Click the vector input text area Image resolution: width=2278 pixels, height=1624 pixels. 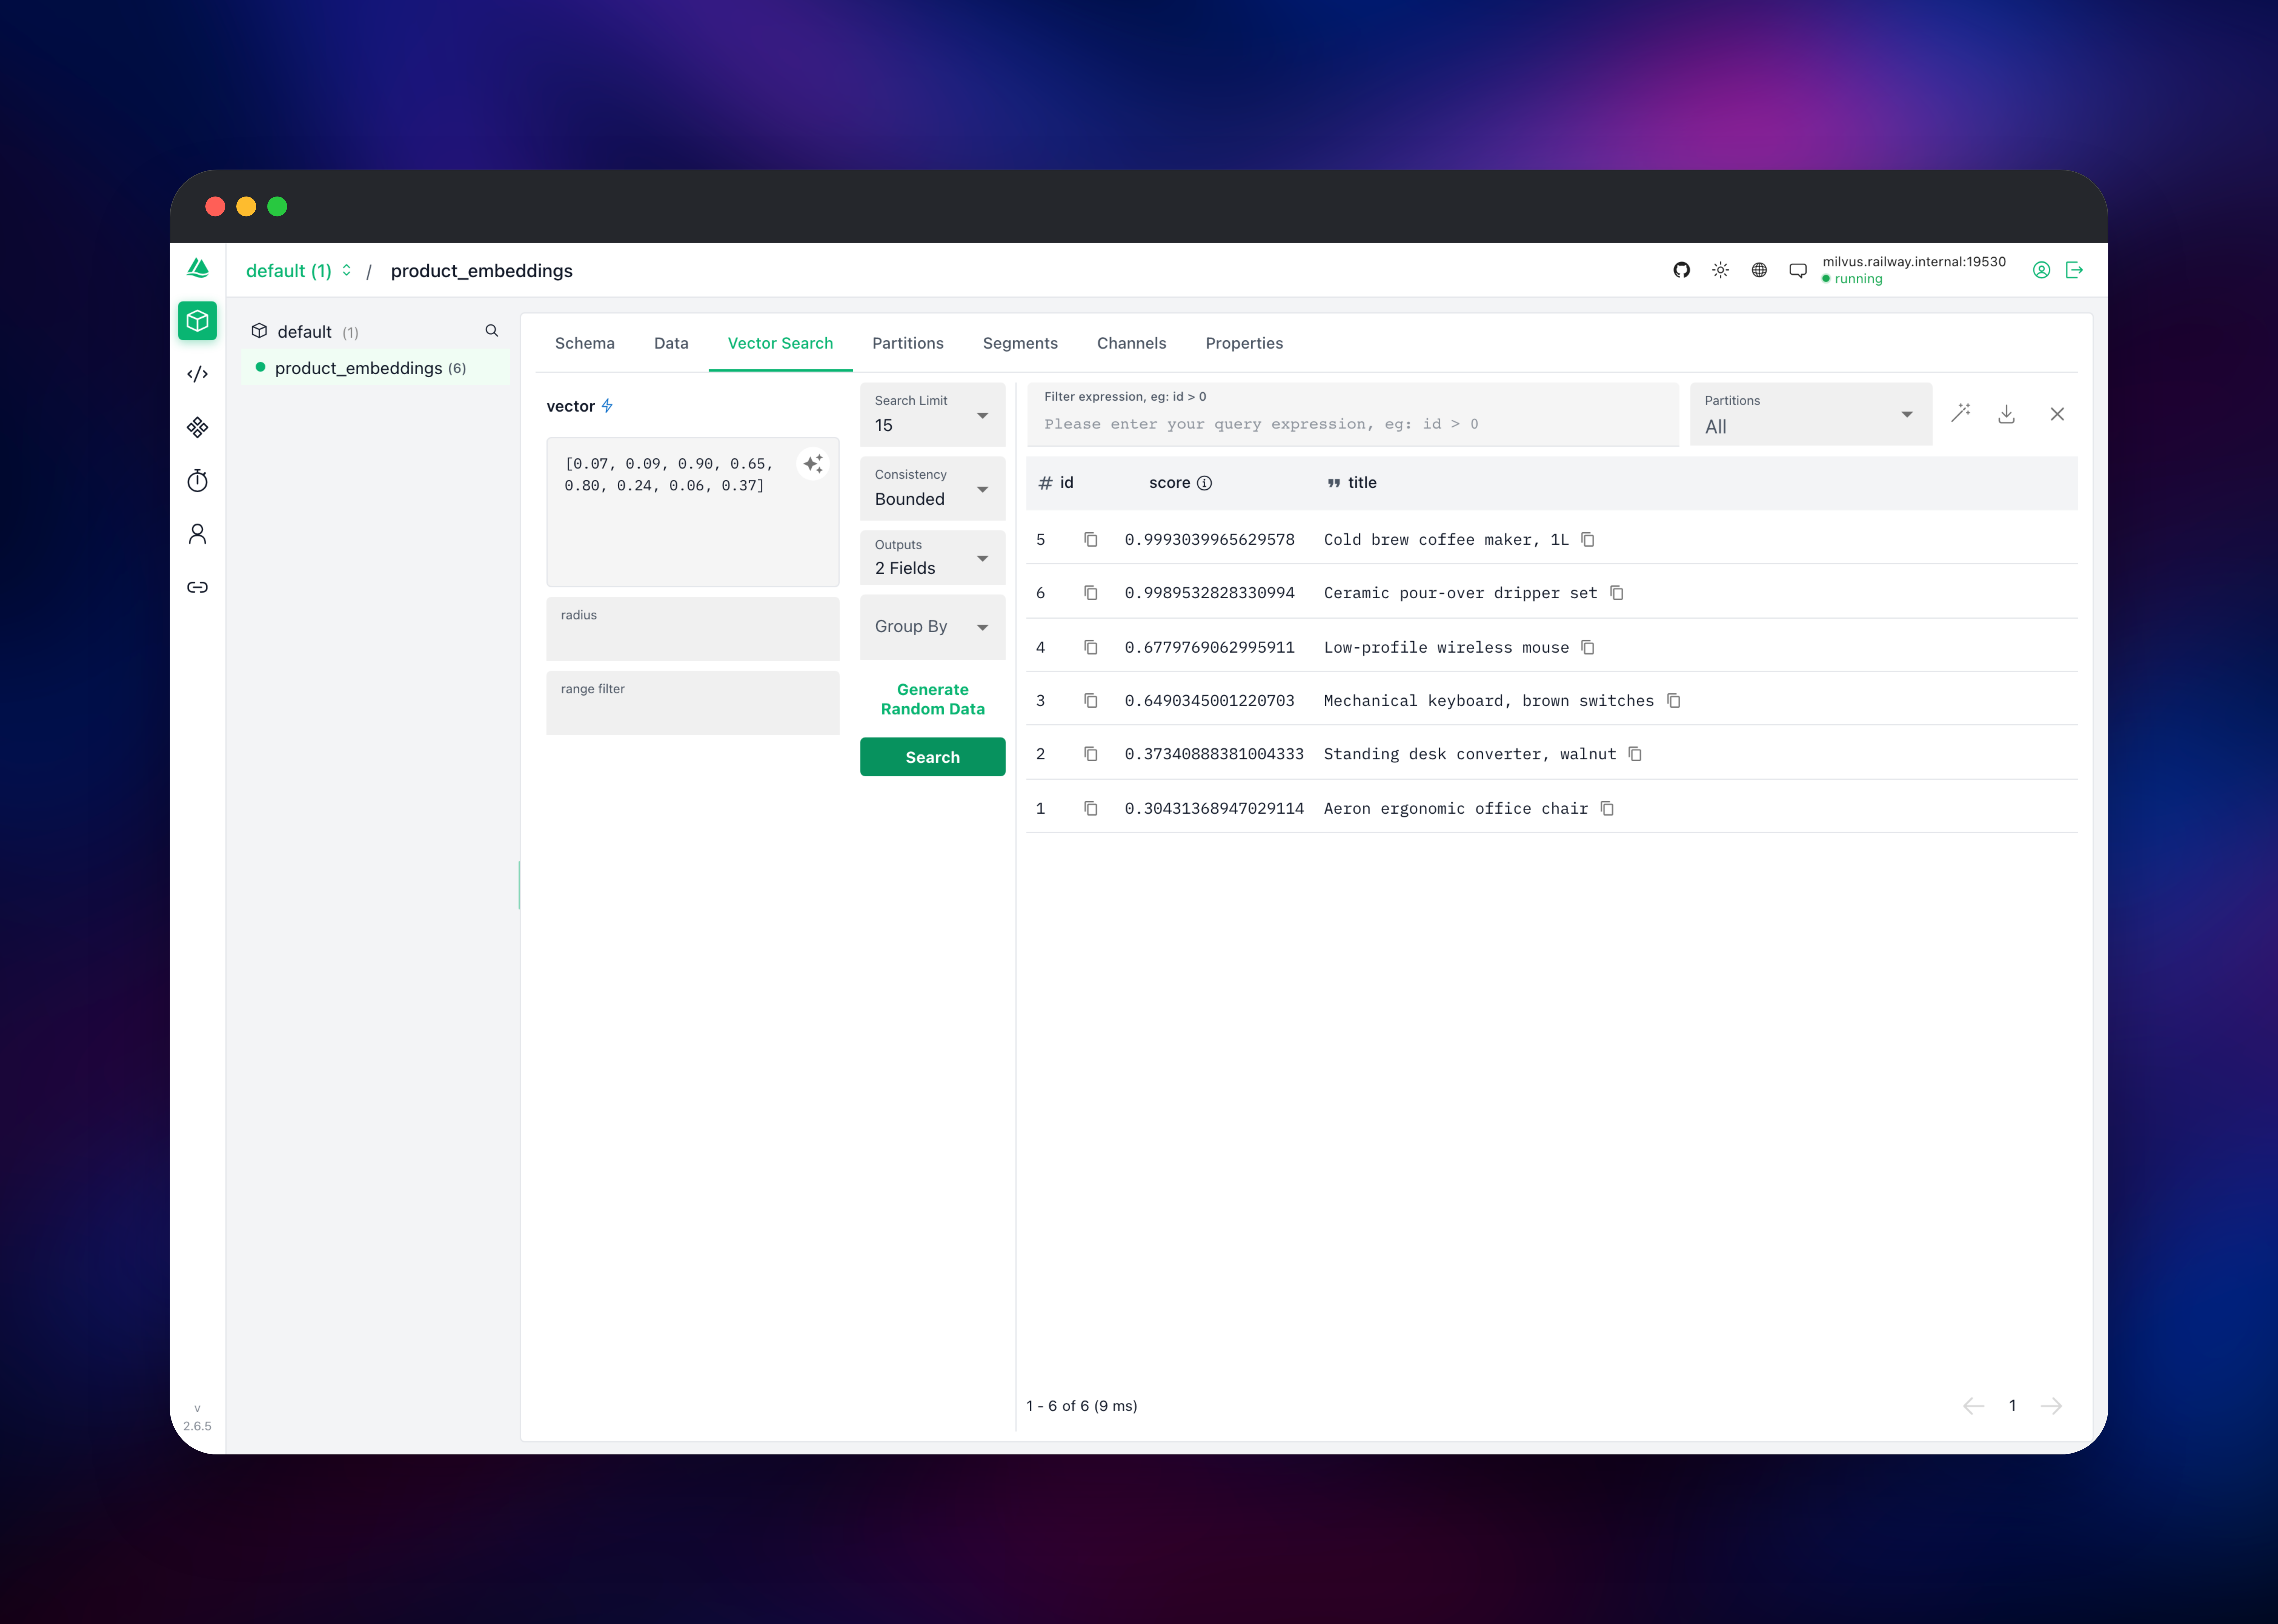[692, 512]
